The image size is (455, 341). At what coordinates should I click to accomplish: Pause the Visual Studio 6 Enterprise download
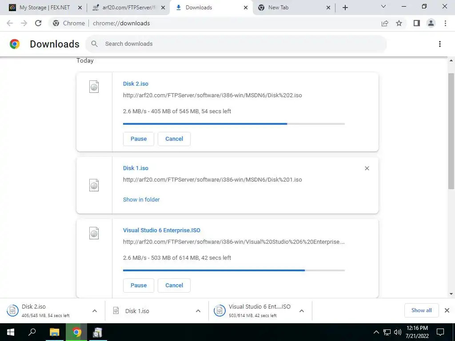click(139, 285)
